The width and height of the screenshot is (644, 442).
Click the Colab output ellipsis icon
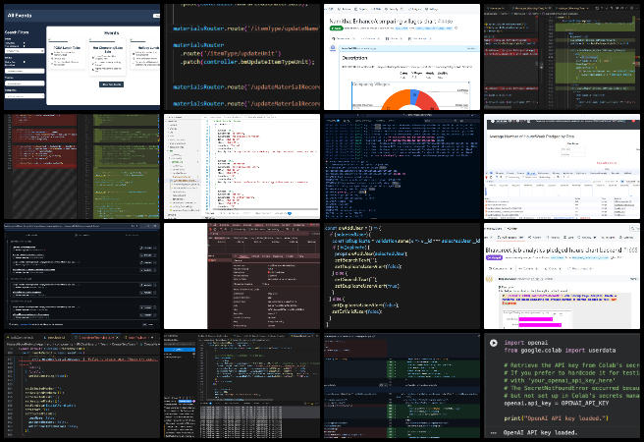493,432
